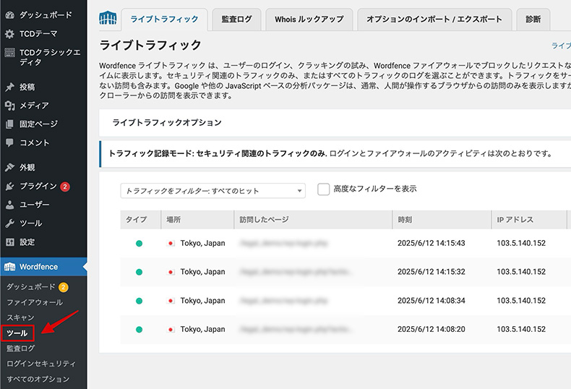This screenshot has width=571, height=389.
Task: Open Wordfence ダッシュボード submenu link
Action: coord(31,287)
